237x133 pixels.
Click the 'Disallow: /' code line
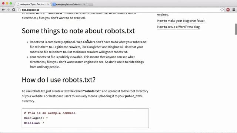click(34, 123)
